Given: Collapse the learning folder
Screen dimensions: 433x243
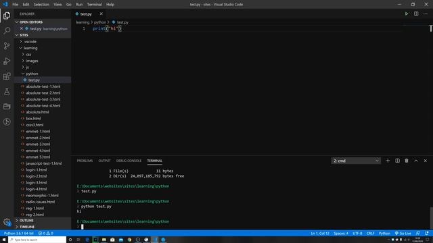Looking at the screenshot, I should click(x=43, y=48).
